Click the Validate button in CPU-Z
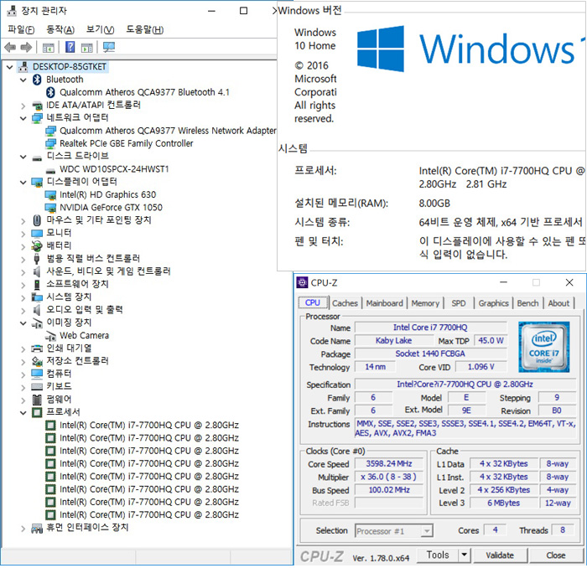 coord(500,555)
